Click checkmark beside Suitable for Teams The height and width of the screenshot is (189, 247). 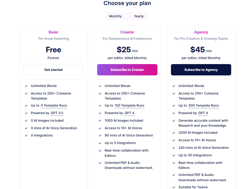click(x=173, y=187)
